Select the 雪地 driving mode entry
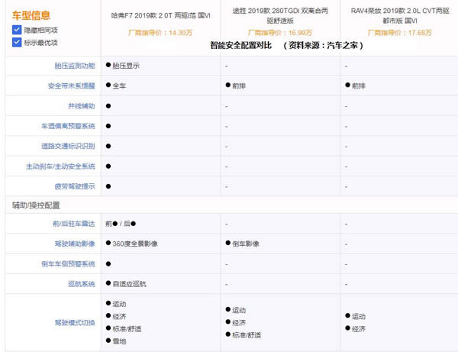This screenshot has width=458, height=352. (x=116, y=341)
